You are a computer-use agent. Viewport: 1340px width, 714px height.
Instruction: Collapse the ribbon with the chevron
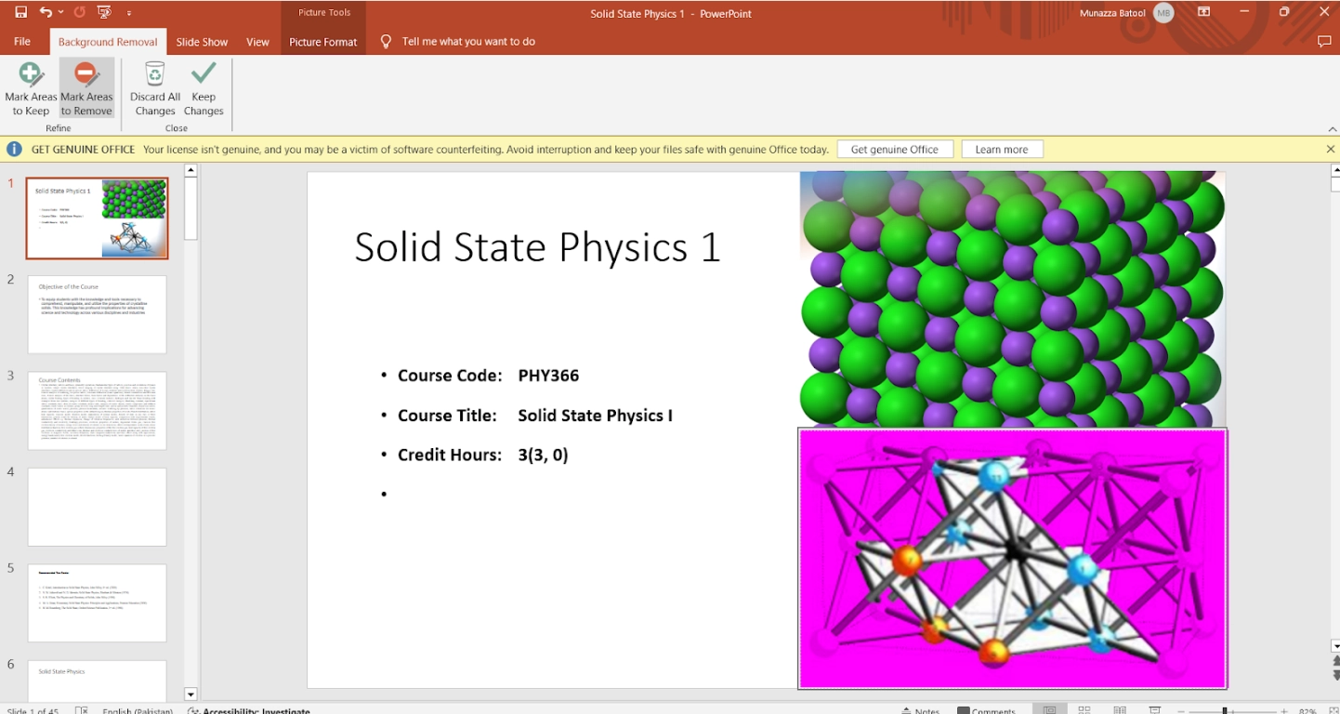click(1333, 129)
